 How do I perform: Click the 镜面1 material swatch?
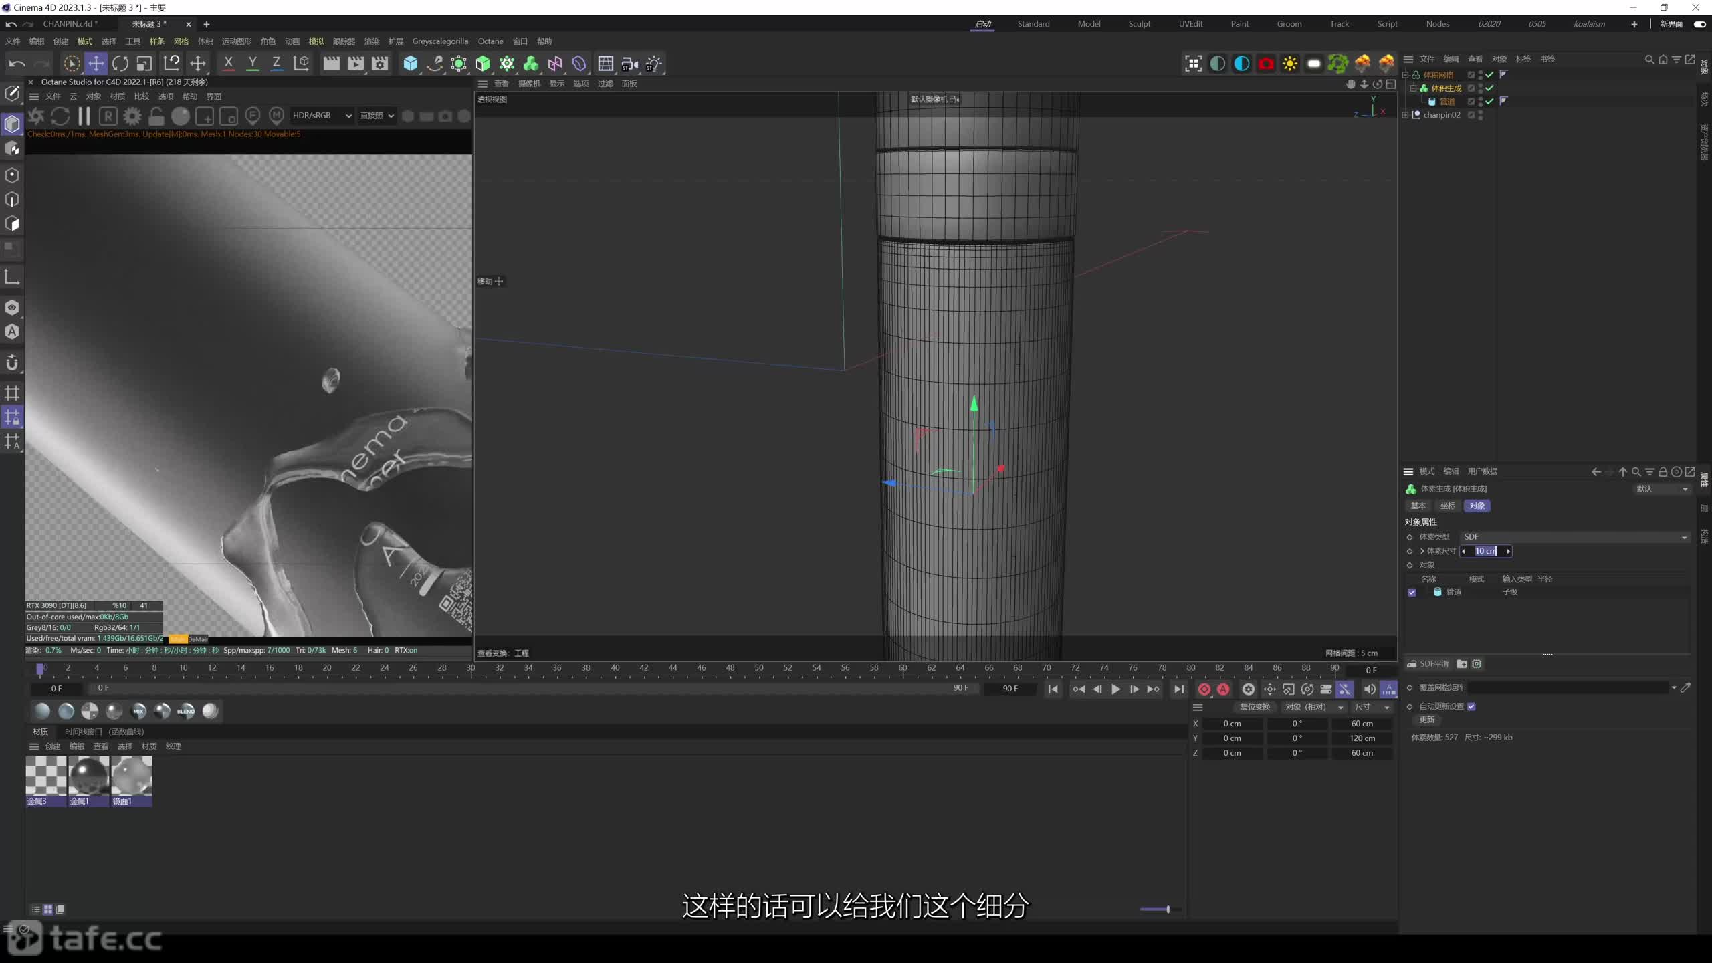132,780
